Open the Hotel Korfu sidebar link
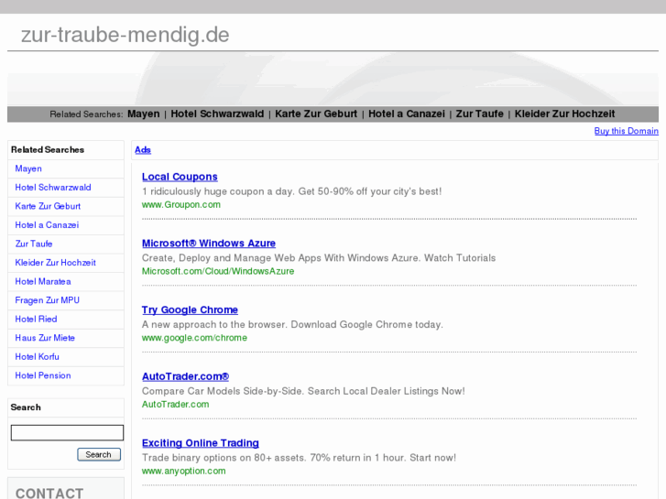Image resolution: width=666 pixels, height=499 pixels. click(37, 357)
